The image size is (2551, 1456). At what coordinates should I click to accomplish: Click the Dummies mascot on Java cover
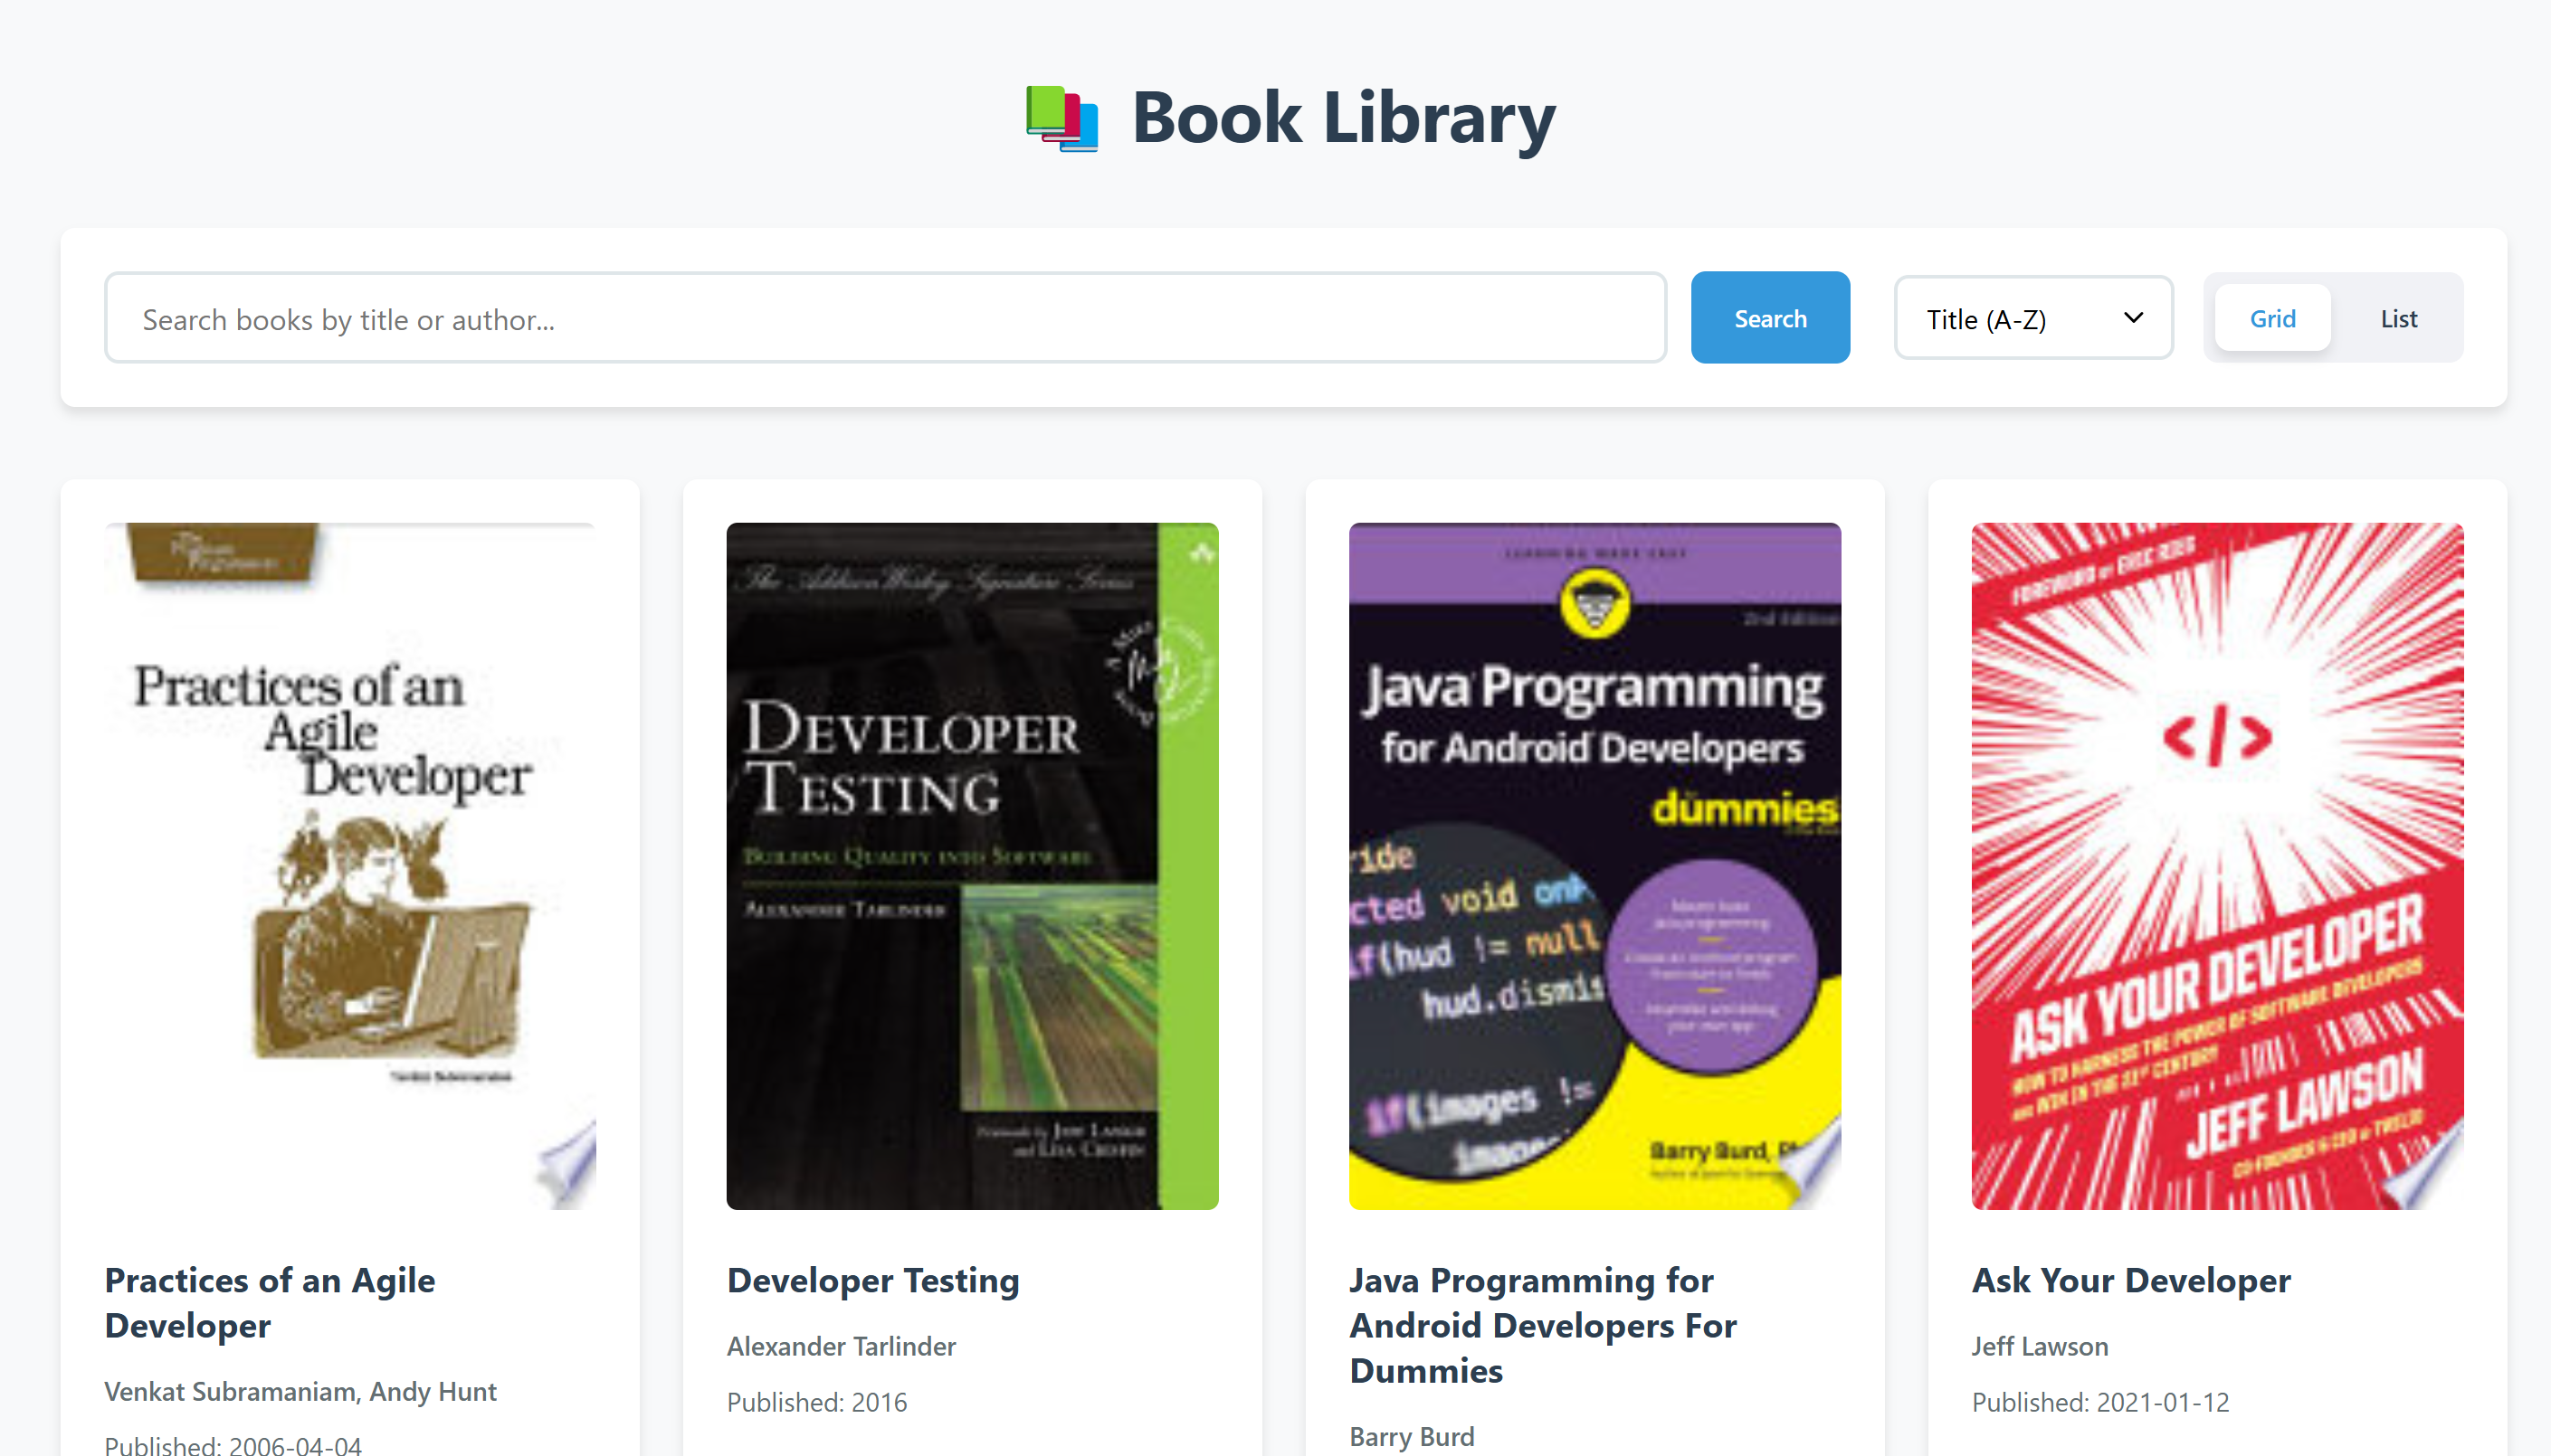pyautogui.click(x=1594, y=603)
